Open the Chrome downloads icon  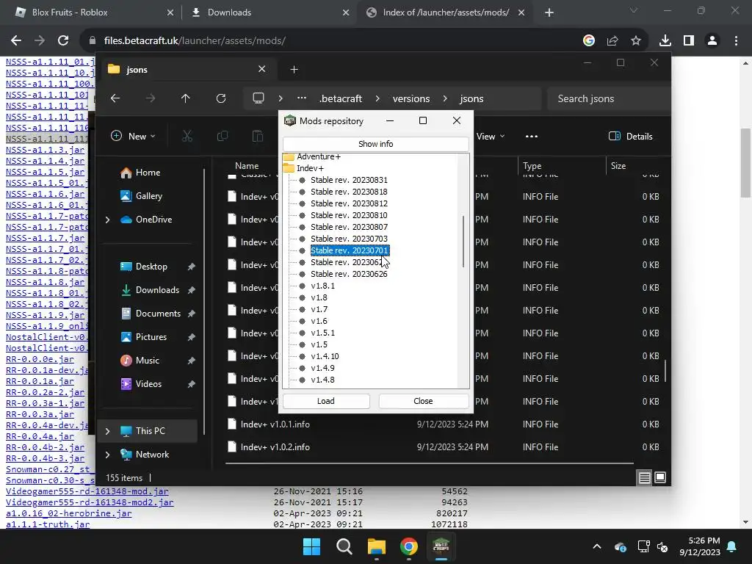pos(665,41)
